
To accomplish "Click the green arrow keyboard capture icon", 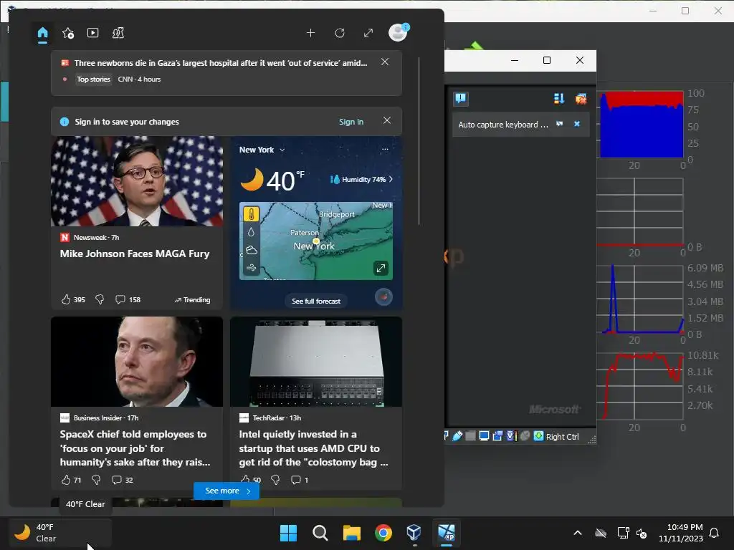I will [x=538, y=436].
